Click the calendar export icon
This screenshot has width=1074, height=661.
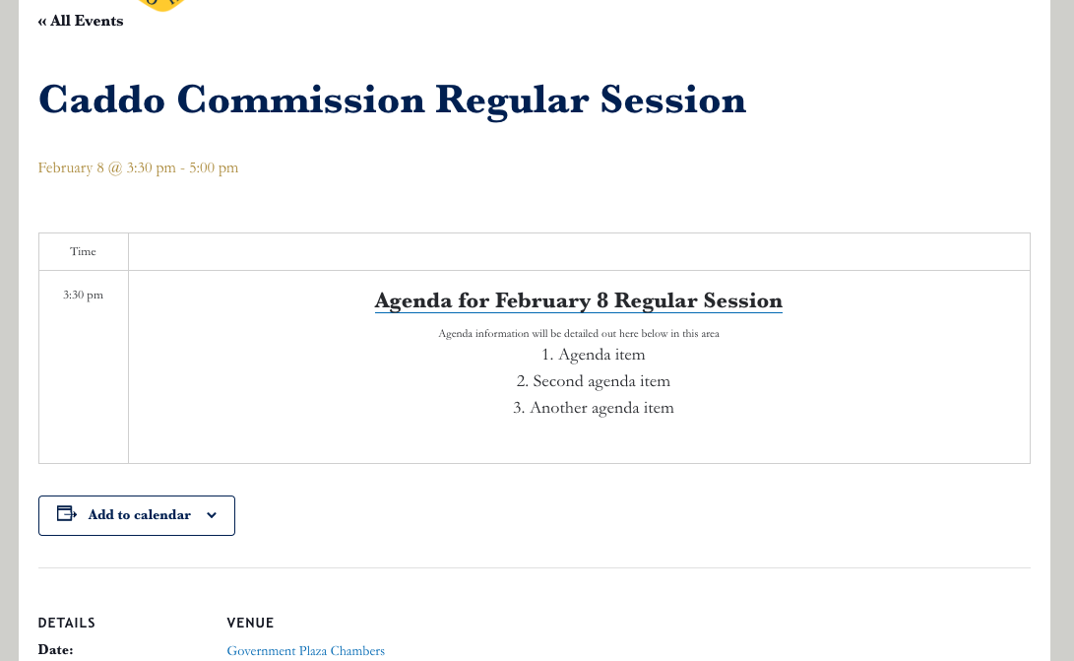pyautogui.click(x=67, y=514)
